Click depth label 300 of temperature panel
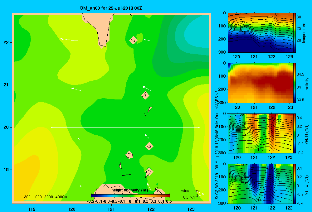 click(x=222, y=52)
